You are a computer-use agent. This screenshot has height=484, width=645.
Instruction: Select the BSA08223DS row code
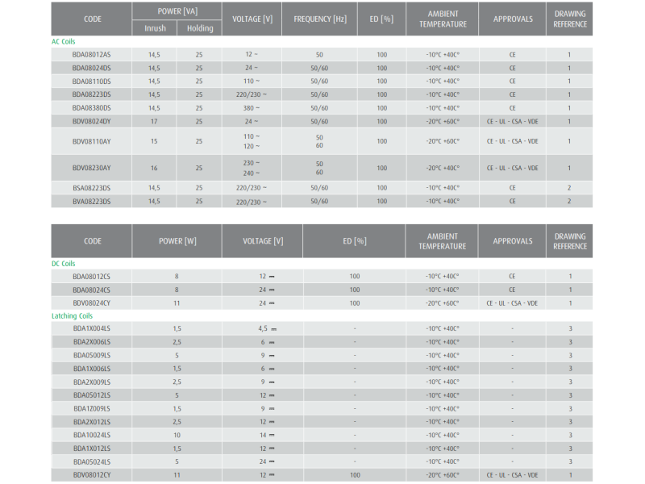pos(92,187)
